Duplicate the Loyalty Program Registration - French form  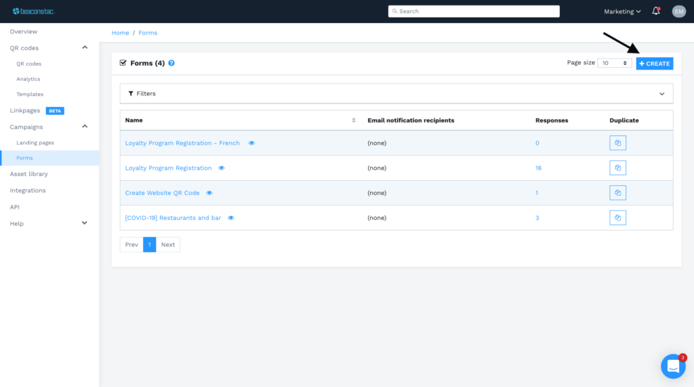(x=617, y=143)
